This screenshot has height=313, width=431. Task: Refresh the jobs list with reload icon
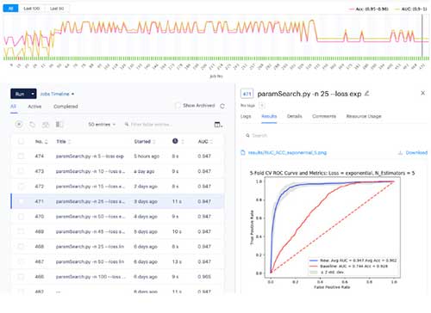pyautogui.click(x=222, y=106)
